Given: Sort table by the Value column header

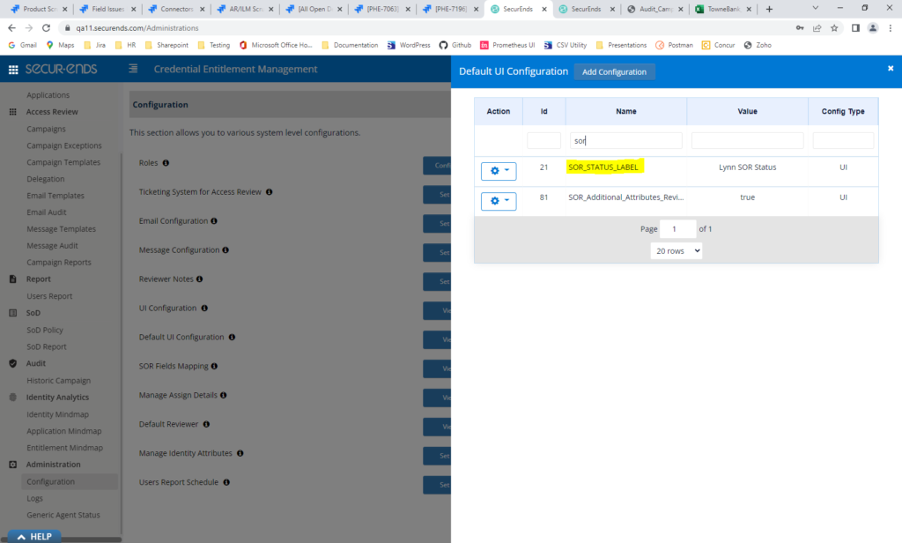Looking at the screenshot, I should (747, 111).
